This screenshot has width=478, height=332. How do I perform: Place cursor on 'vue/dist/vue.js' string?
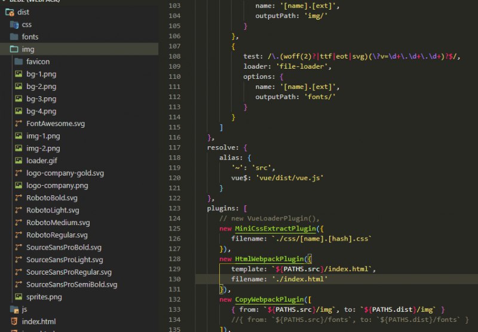[x=289, y=178]
